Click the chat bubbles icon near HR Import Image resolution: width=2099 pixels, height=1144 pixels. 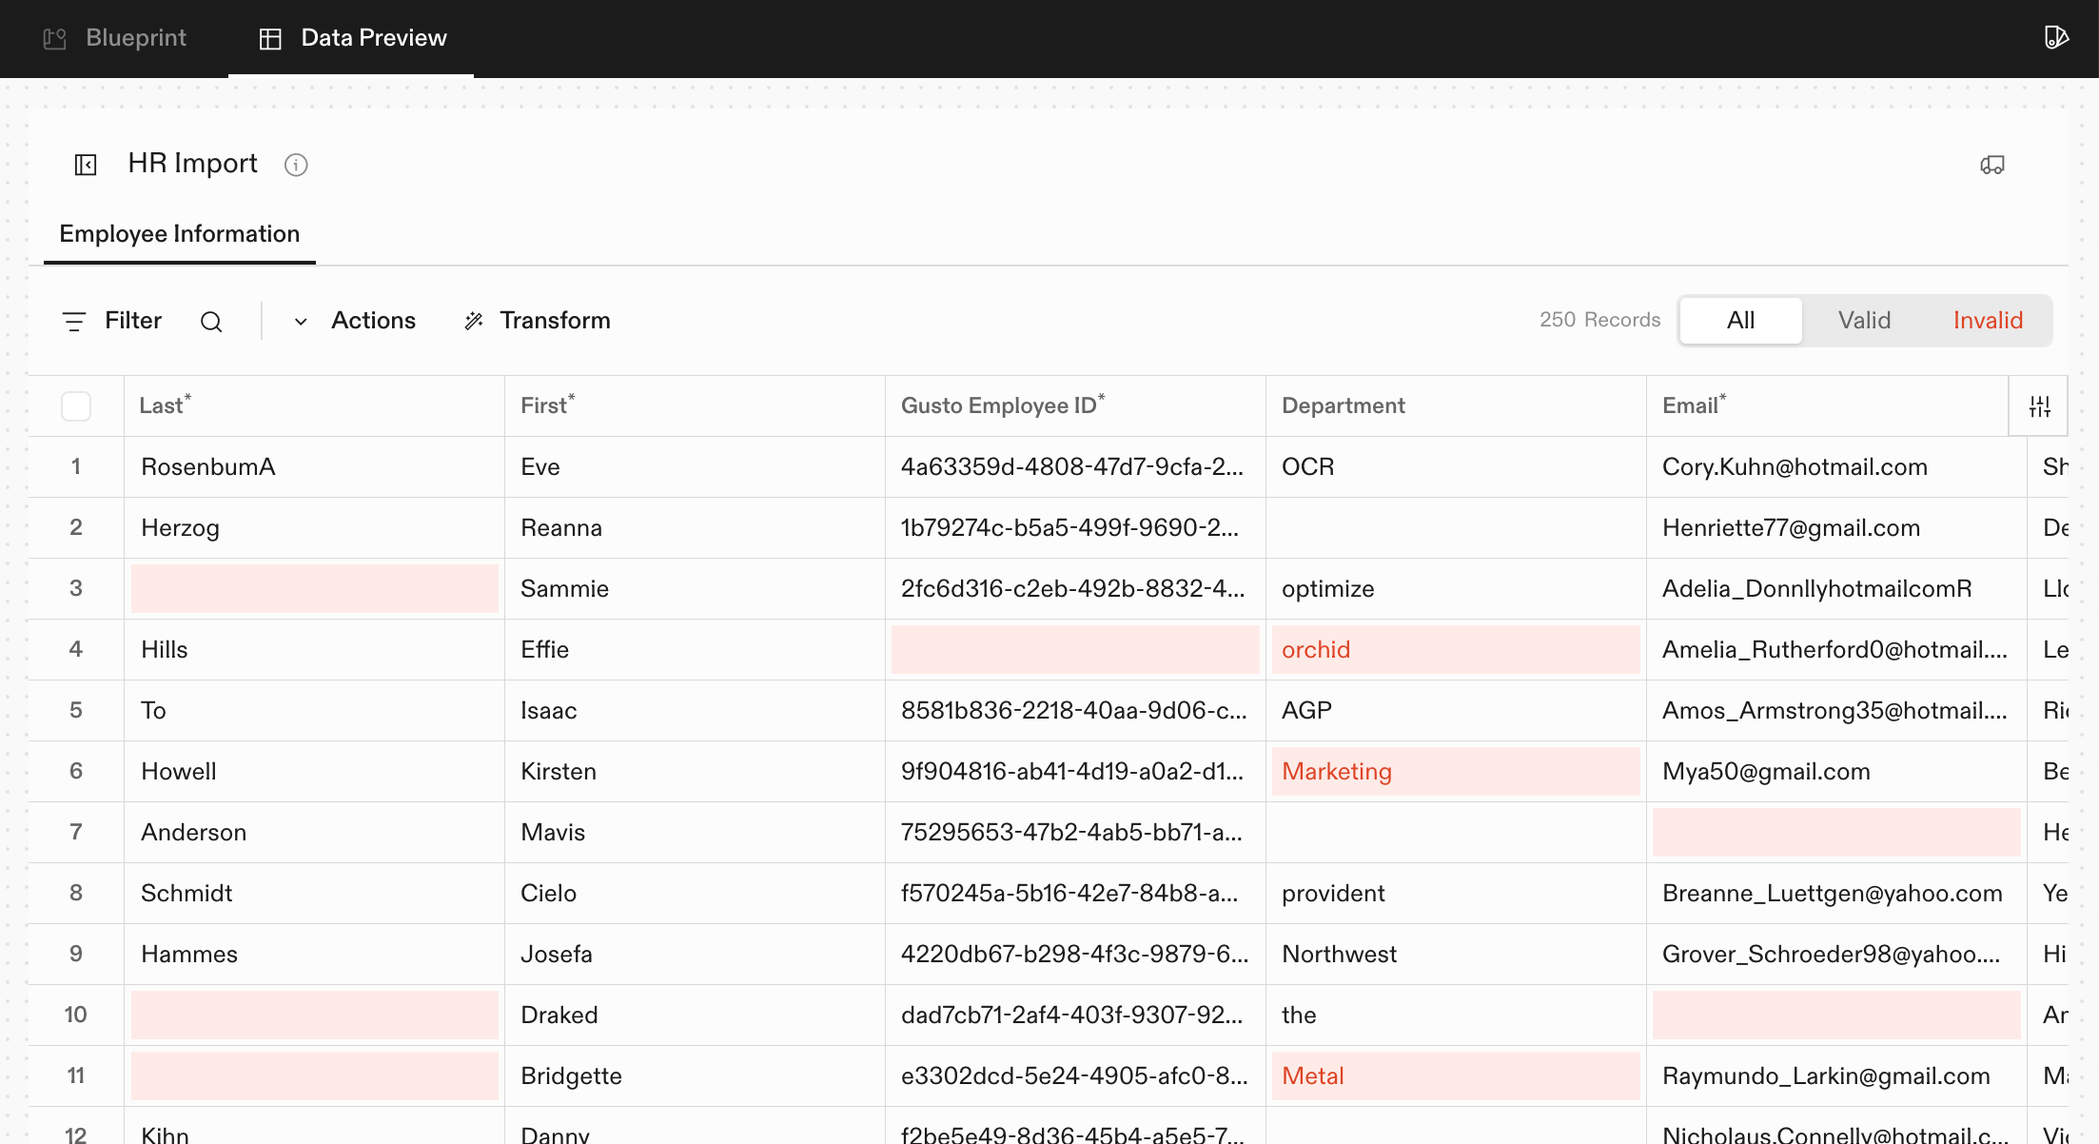tap(1992, 165)
